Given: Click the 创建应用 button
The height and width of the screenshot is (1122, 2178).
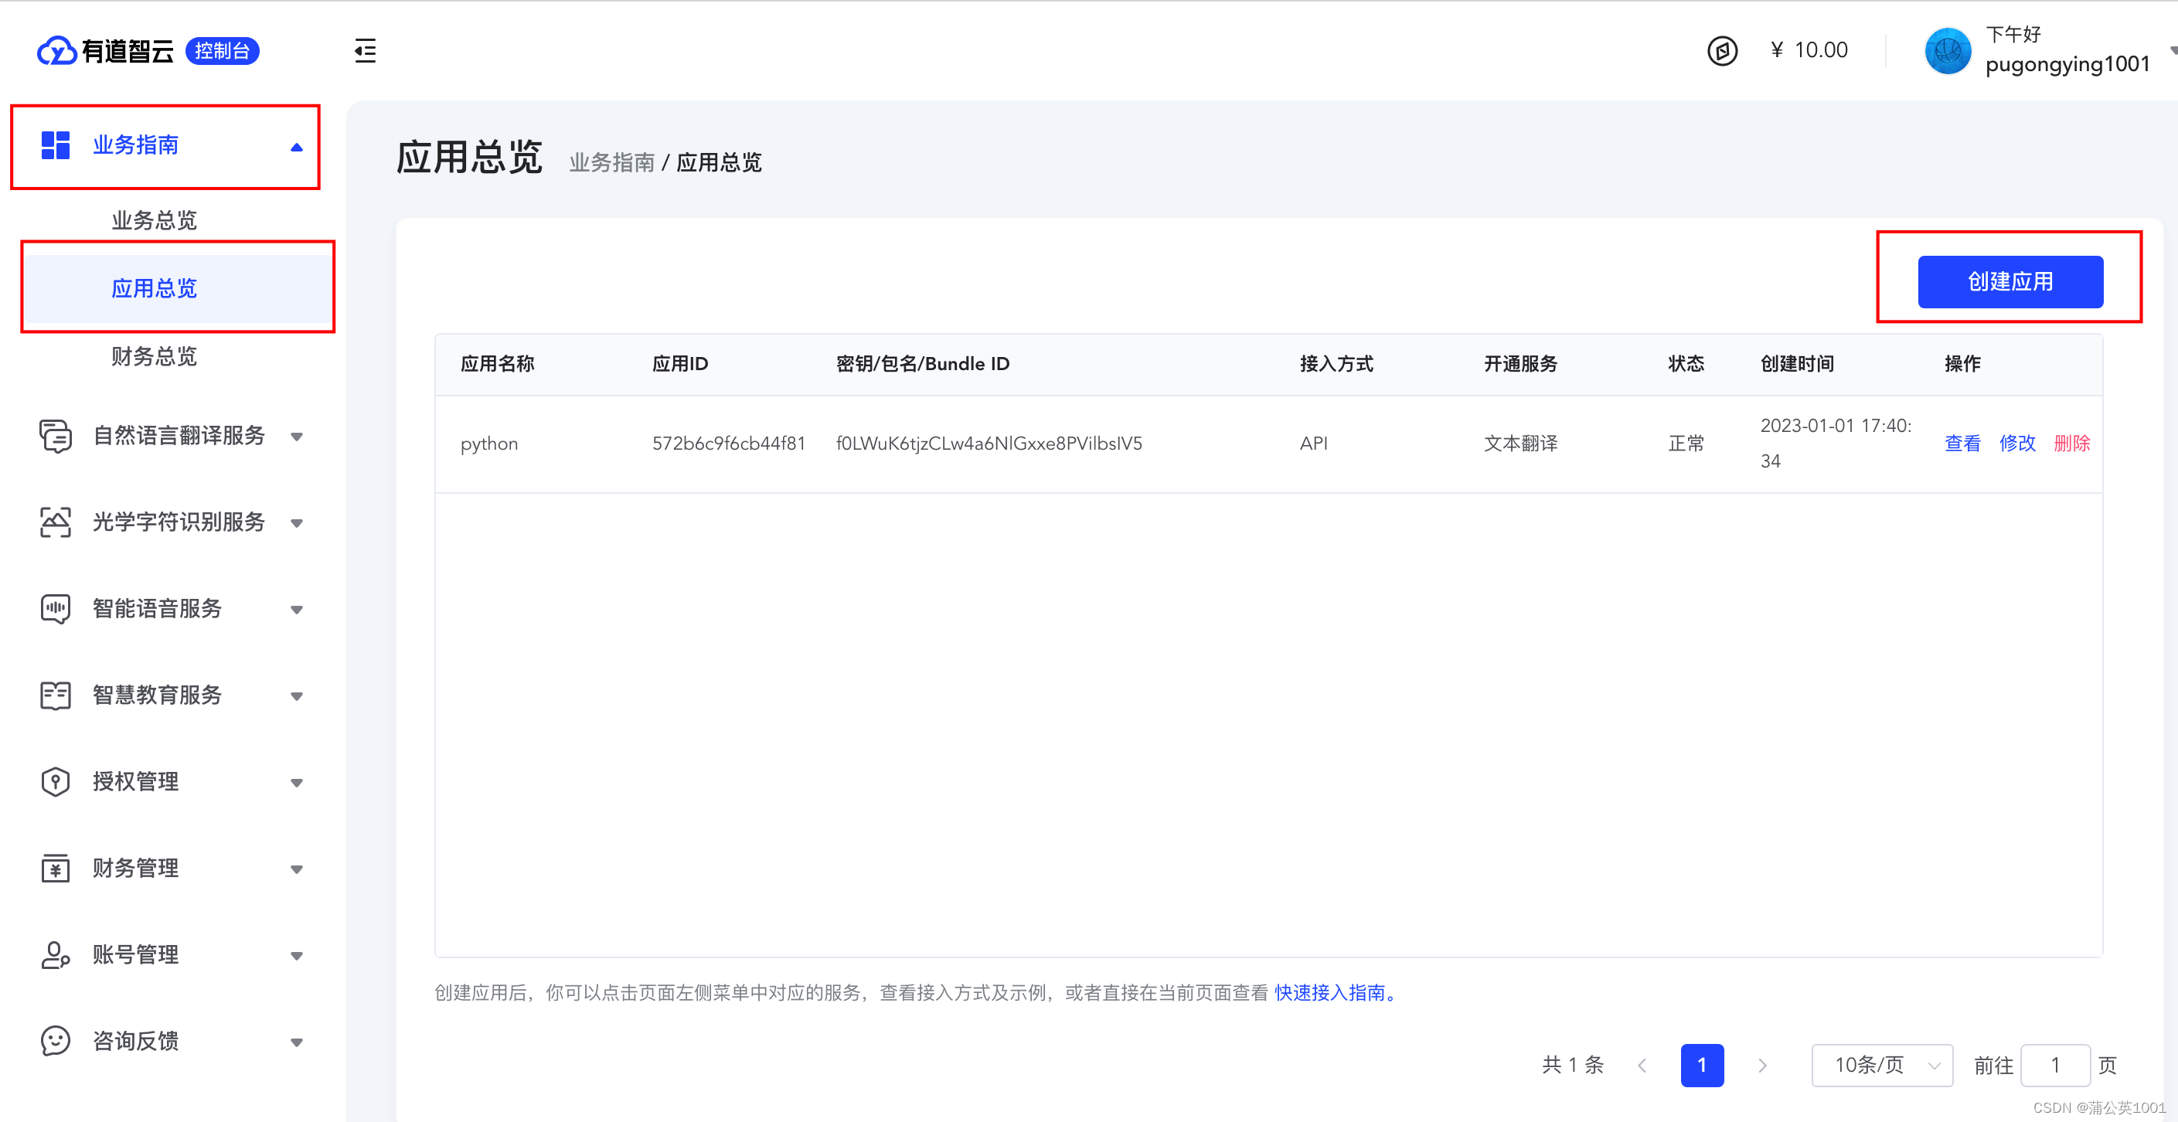Looking at the screenshot, I should point(2010,282).
